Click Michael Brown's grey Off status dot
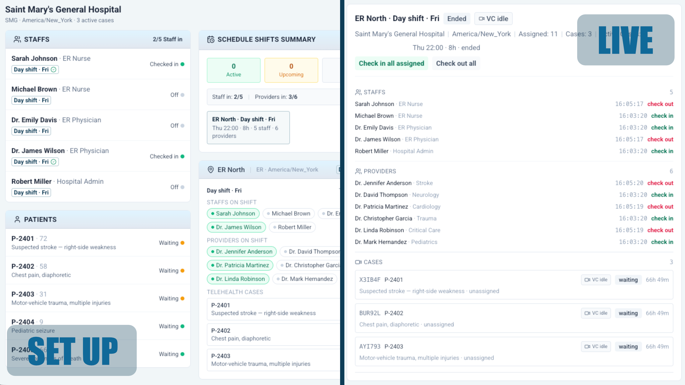Viewport: 685px width, 385px height. point(182,95)
